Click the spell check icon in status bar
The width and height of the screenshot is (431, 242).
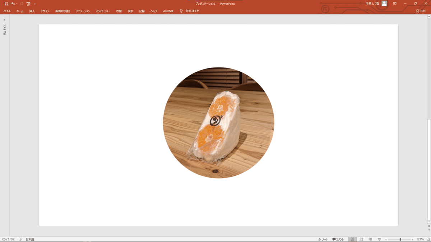(20, 239)
